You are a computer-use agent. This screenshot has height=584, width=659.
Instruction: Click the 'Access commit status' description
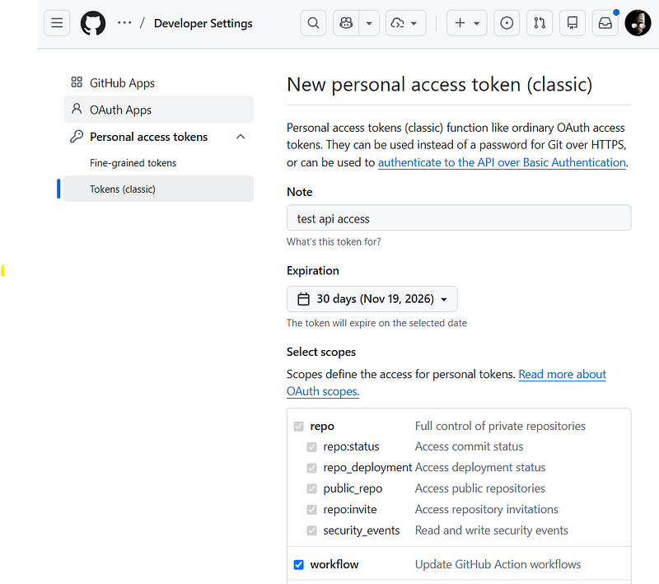(469, 446)
